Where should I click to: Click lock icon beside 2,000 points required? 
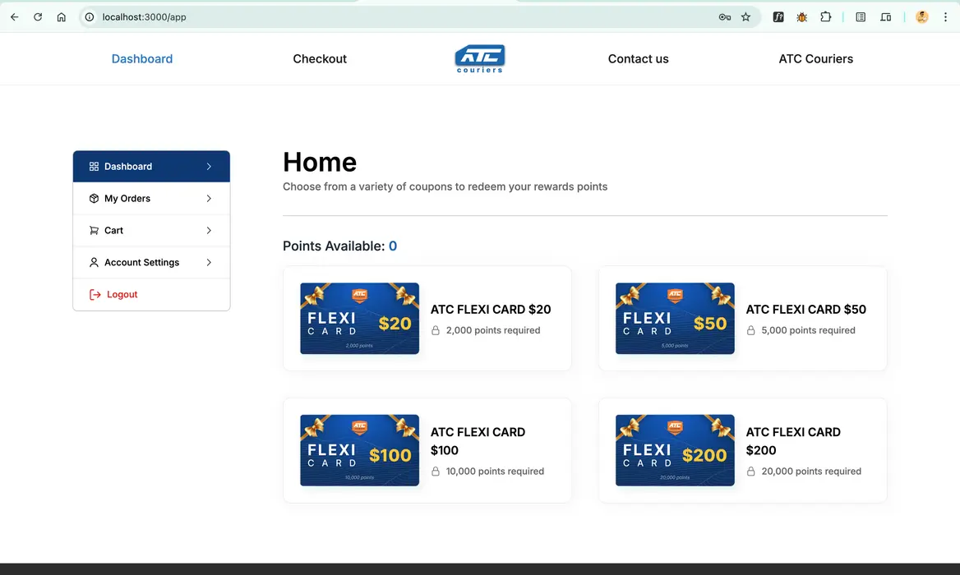pos(436,330)
